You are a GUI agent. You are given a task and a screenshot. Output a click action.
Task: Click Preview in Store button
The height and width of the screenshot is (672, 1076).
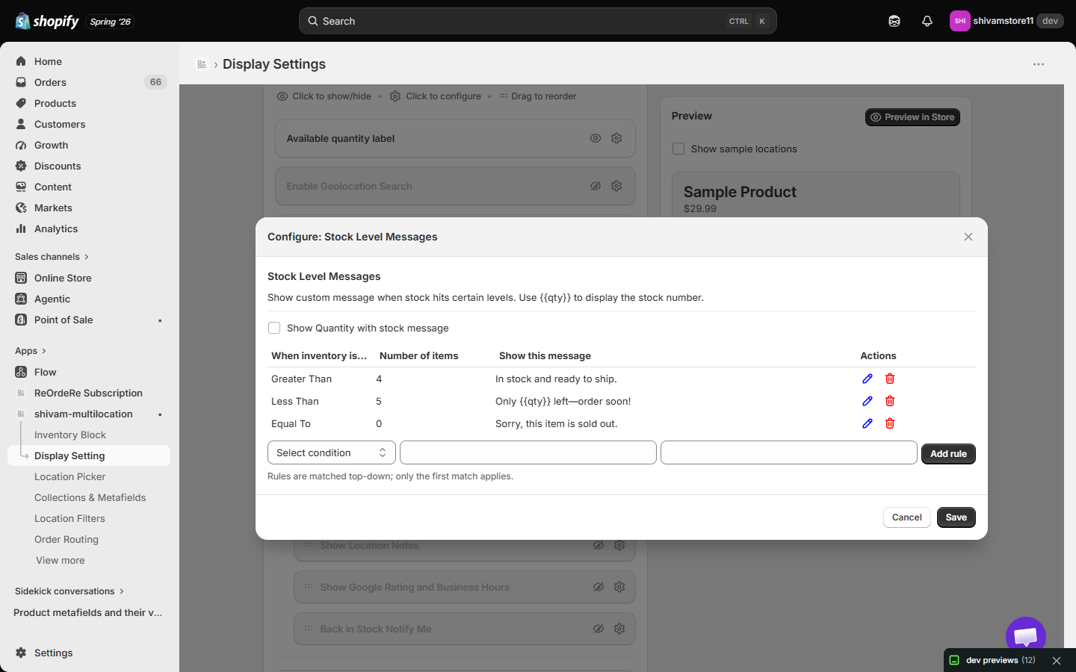click(912, 117)
